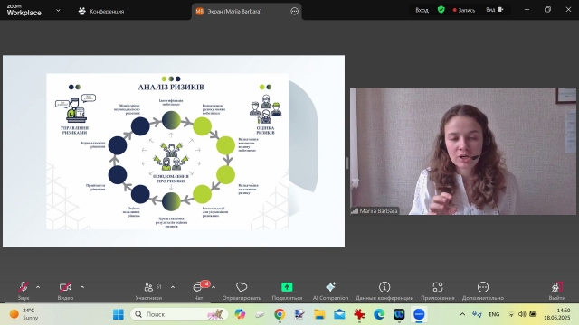Open Приложения apps icon

point(438,291)
